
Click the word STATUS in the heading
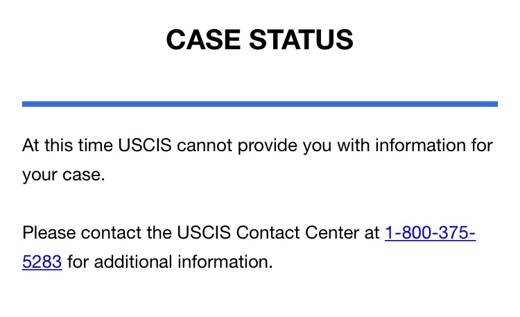301,40
